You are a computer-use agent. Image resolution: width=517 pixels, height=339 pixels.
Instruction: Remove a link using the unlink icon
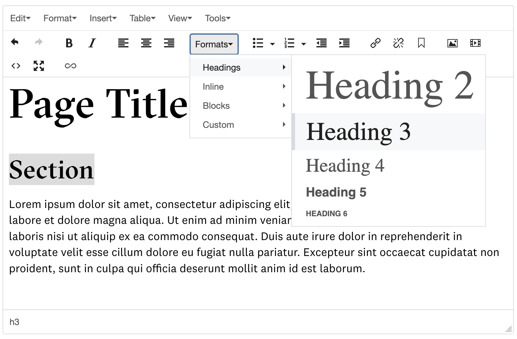click(x=398, y=43)
